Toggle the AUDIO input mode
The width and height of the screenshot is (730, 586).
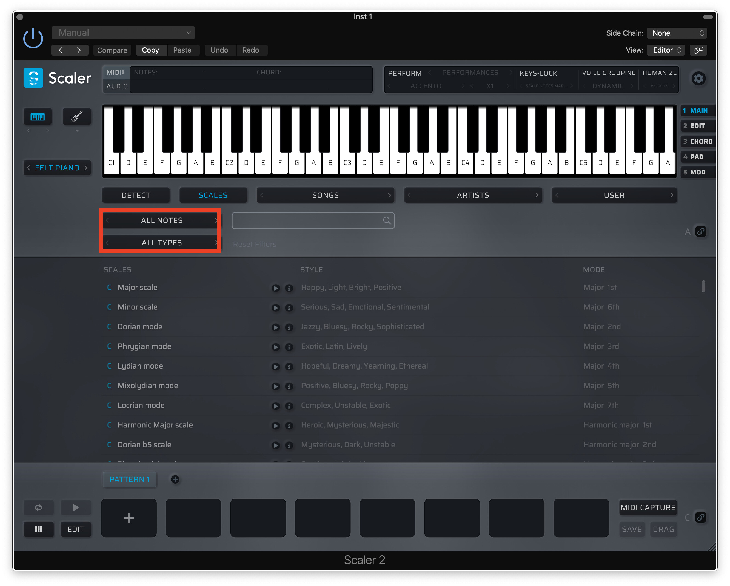point(117,86)
